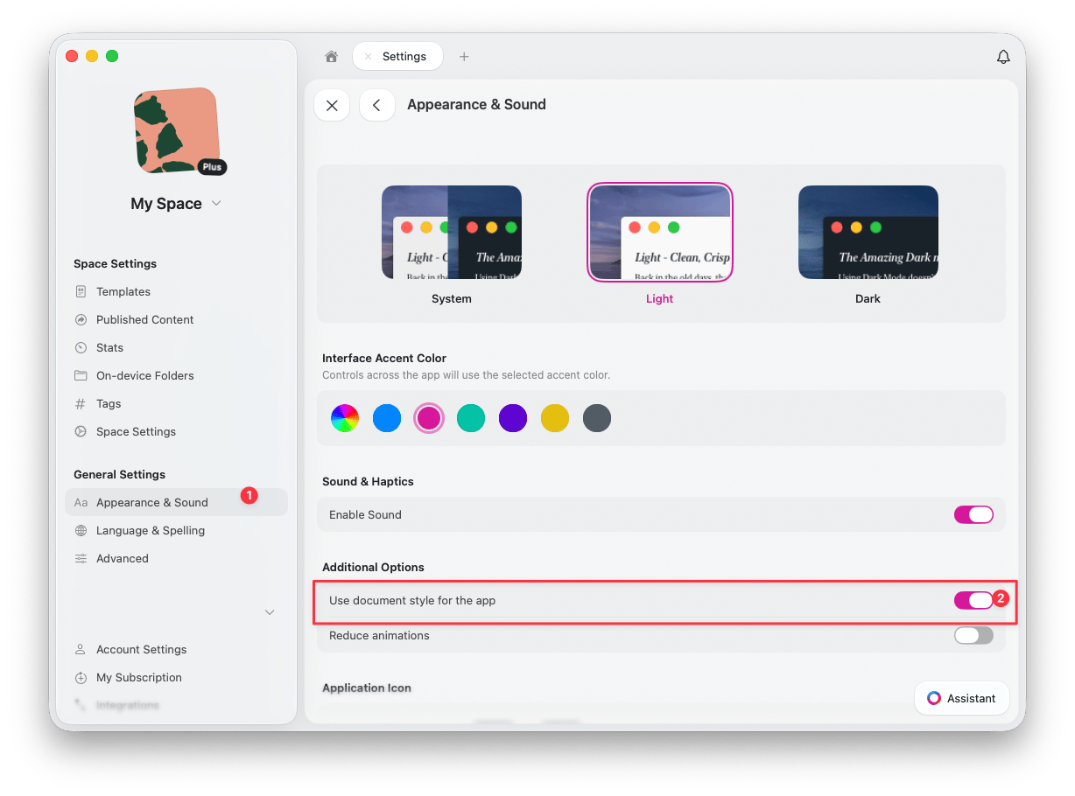The image size is (1075, 796).
Task: Click the Space Settings gear icon
Action: 81,431
